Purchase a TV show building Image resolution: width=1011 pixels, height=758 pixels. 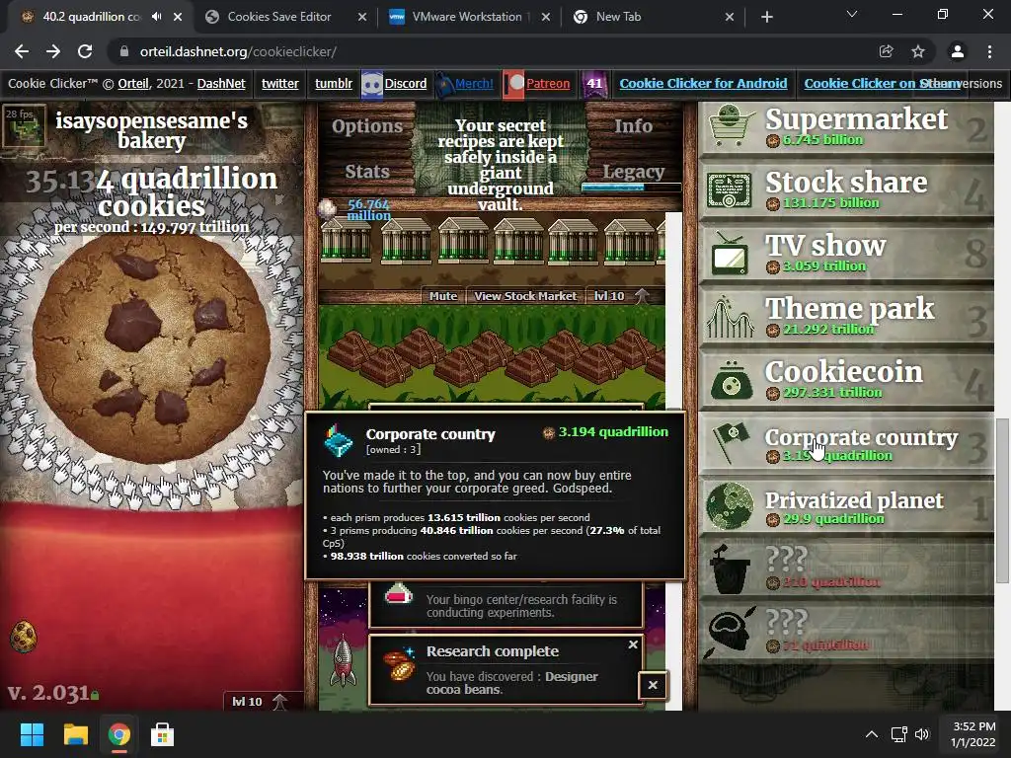845,254
